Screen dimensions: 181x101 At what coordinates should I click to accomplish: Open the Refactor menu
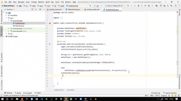41,2
